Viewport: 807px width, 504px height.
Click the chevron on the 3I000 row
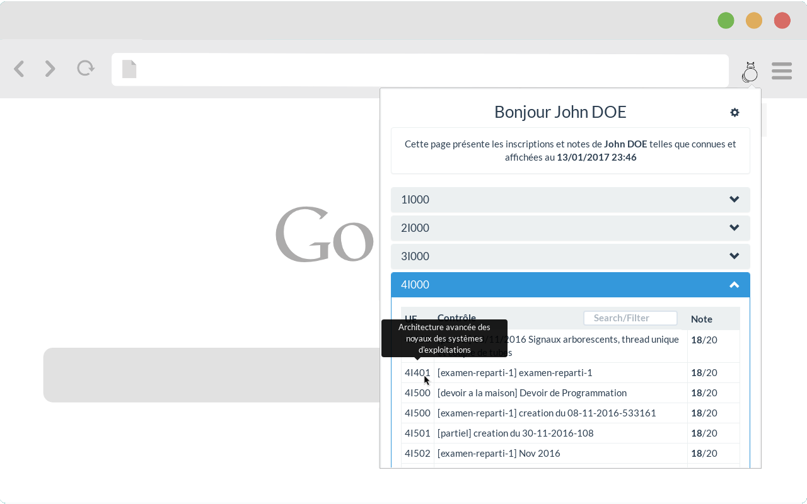click(734, 256)
